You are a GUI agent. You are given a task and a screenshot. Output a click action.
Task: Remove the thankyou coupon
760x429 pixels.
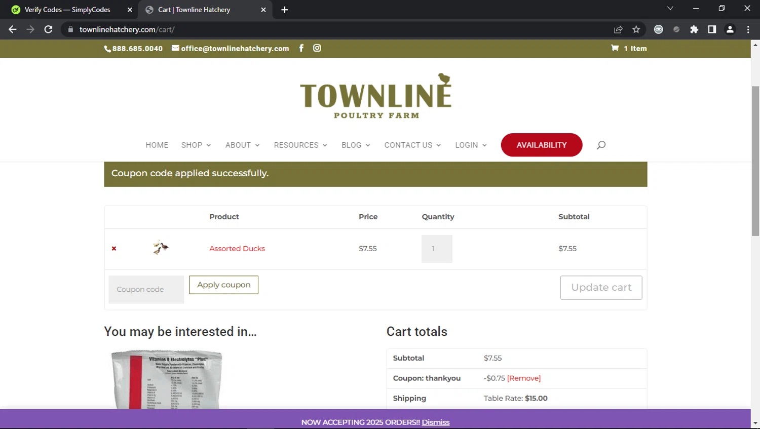524,378
